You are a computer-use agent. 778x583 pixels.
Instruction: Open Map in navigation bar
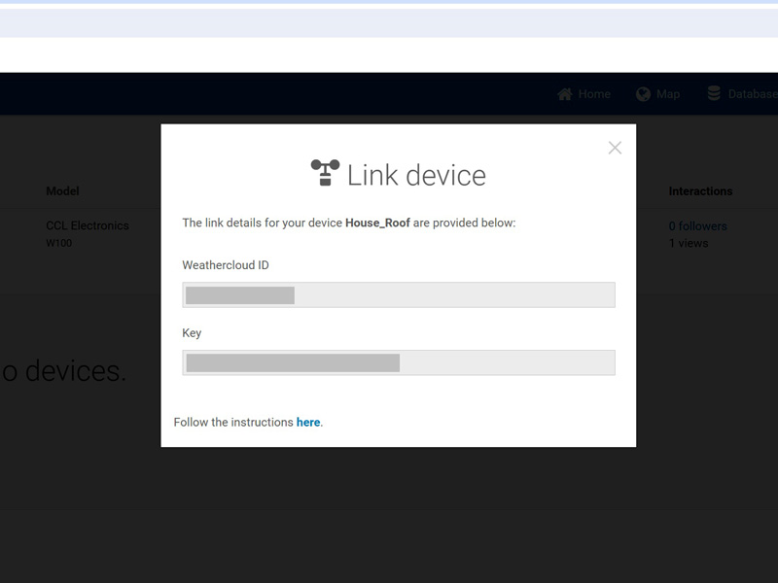click(657, 94)
